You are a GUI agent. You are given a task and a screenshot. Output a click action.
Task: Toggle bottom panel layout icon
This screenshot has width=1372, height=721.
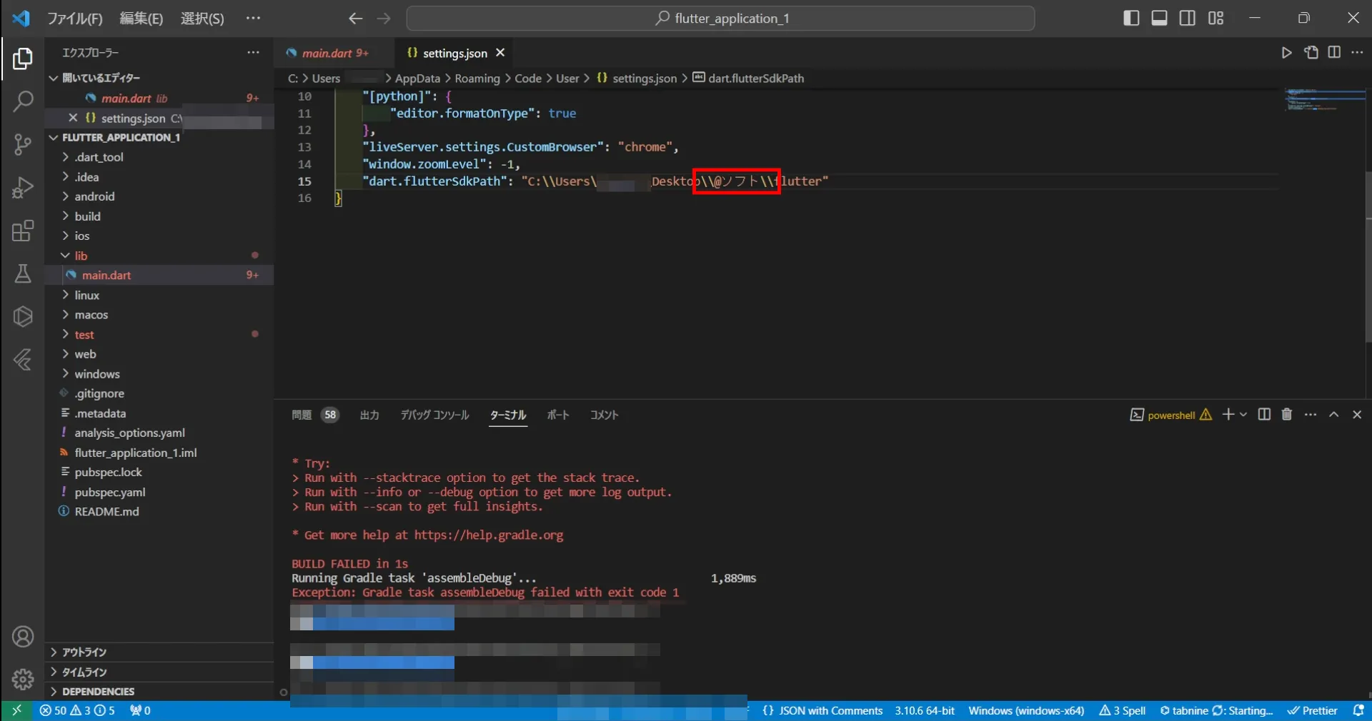point(1159,18)
